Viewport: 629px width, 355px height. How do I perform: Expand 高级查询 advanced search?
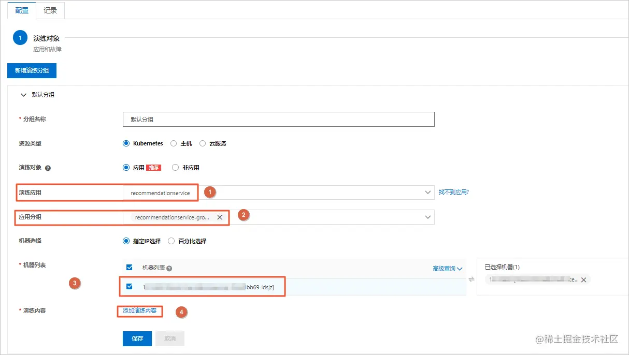pyautogui.click(x=448, y=269)
